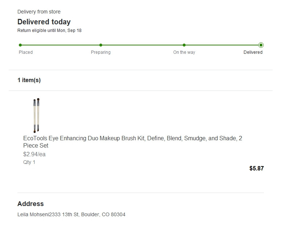The width and height of the screenshot is (290, 242).
Task: Click the Delivered today heading
Action: 44,22
